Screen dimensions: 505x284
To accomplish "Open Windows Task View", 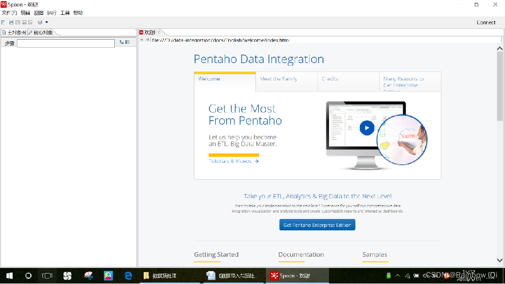I will click(x=47, y=276).
